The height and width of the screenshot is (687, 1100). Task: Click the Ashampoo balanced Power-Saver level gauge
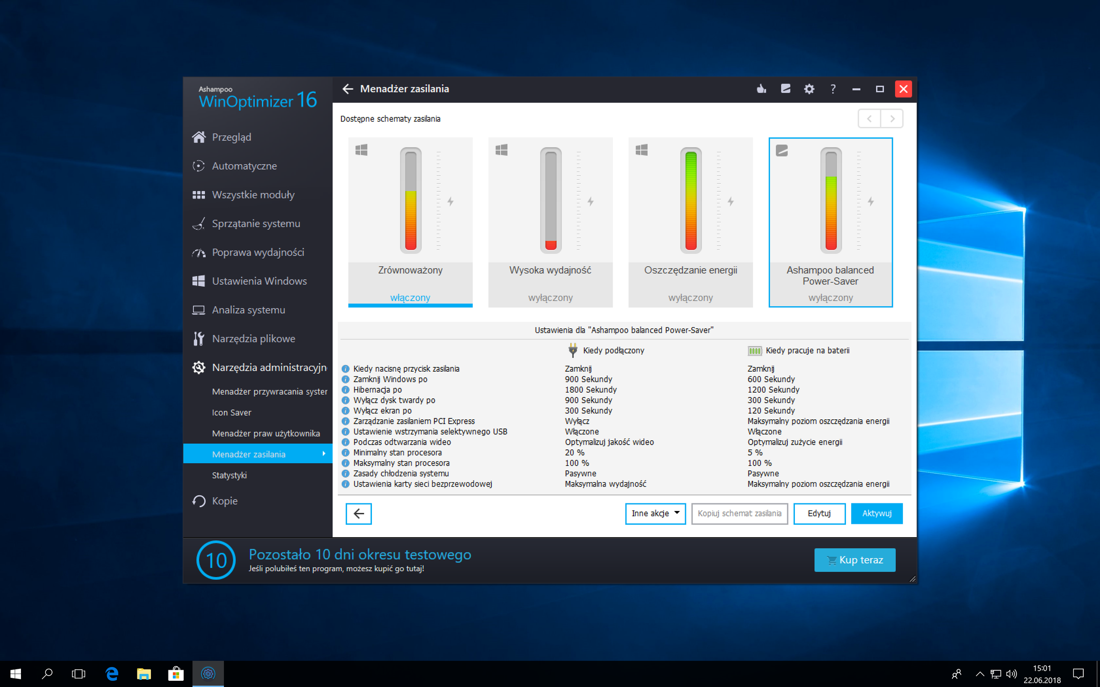point(831,200)
